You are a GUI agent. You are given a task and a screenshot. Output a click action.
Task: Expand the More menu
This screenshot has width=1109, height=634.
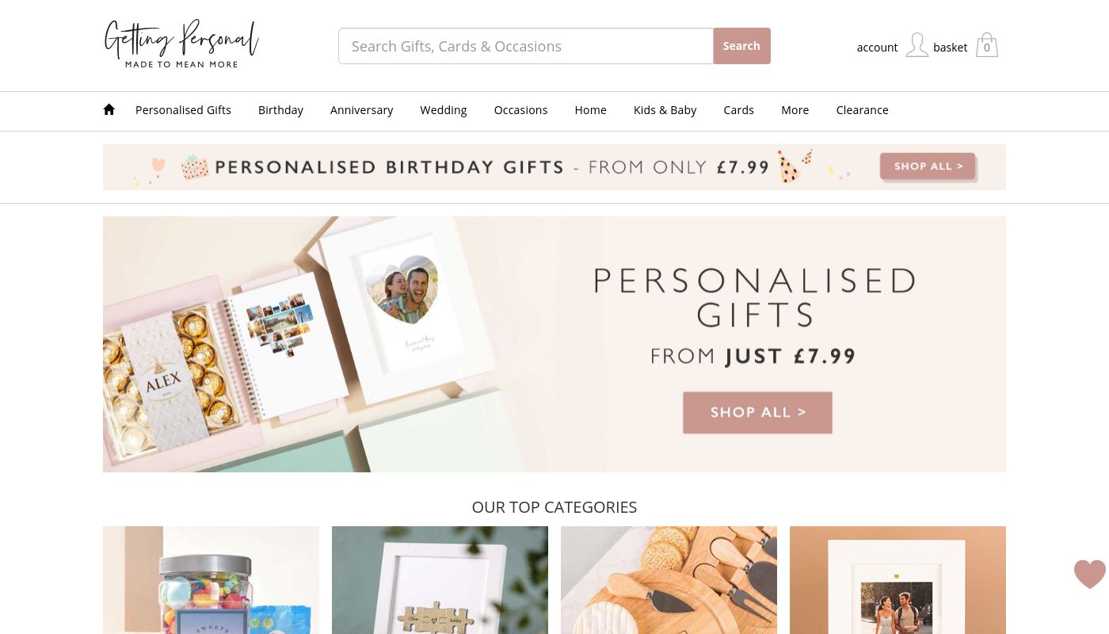pyautogui.click(x=795, y=110)
